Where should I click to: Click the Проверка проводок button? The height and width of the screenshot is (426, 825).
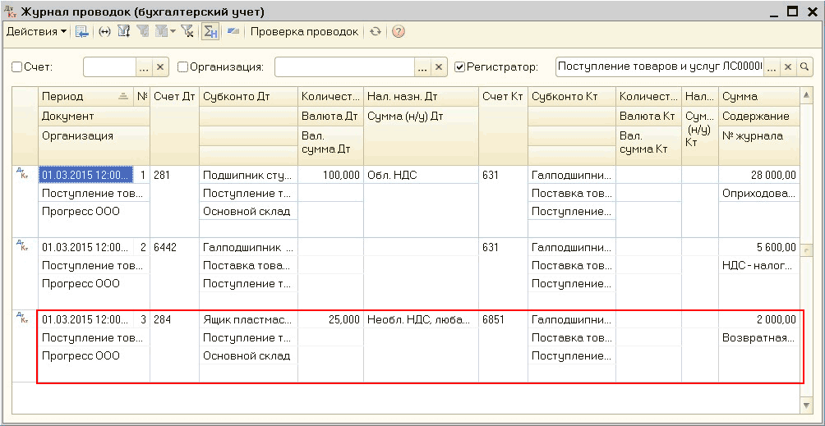[x=304, y=32]
